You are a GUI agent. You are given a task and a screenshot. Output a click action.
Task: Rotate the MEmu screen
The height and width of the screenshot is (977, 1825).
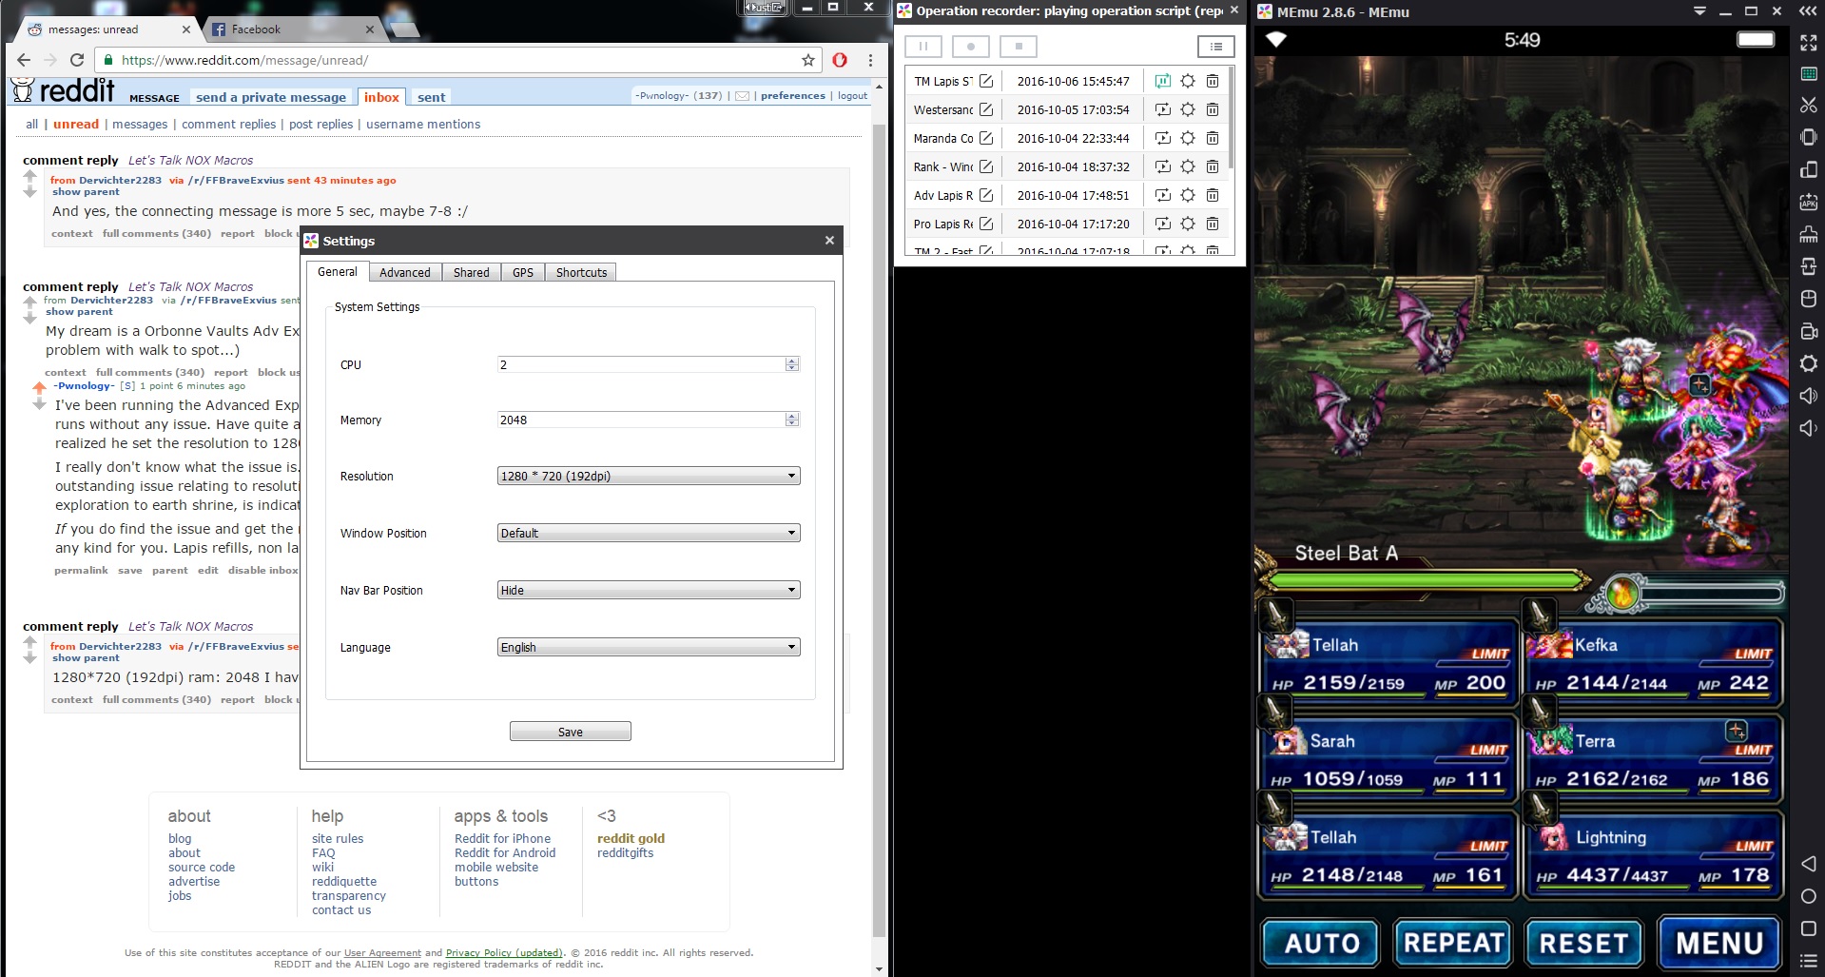(1808, 169)
